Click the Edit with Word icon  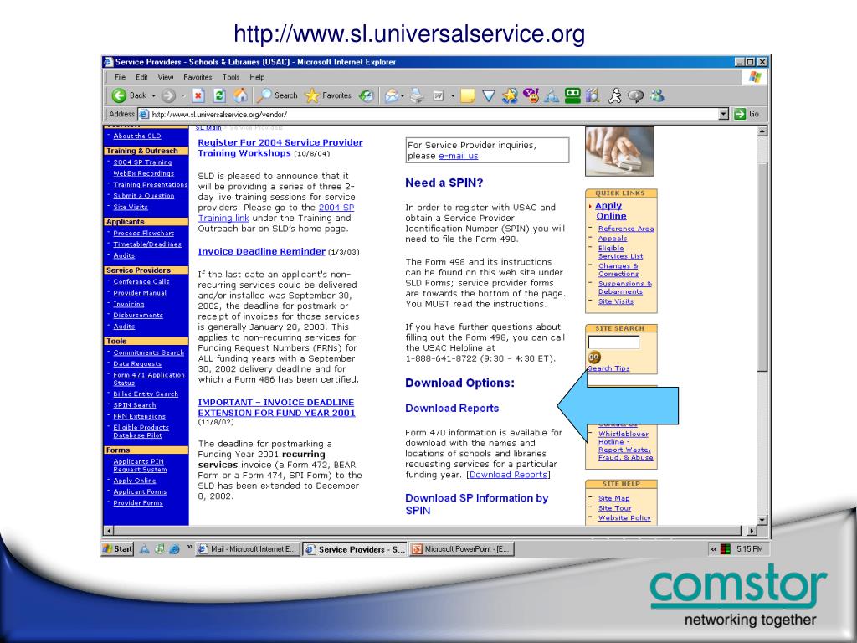(439, 95)
